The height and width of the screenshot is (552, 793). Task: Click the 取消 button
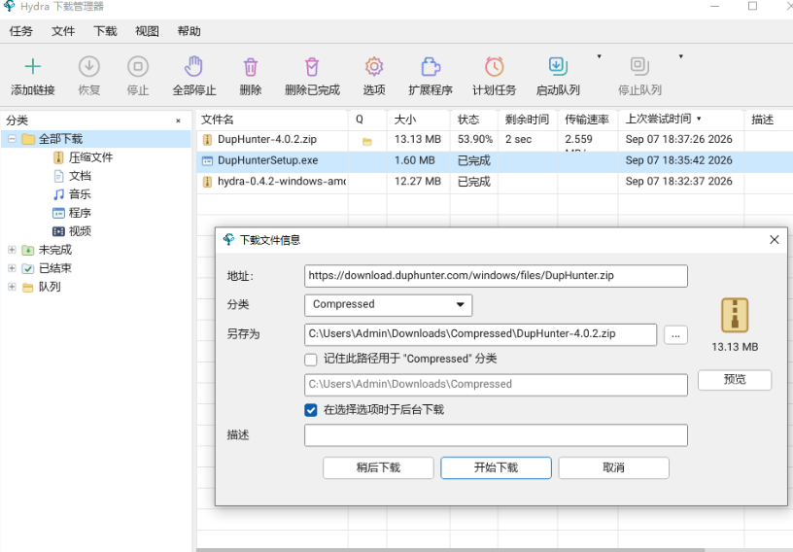(x=613, y=467)
